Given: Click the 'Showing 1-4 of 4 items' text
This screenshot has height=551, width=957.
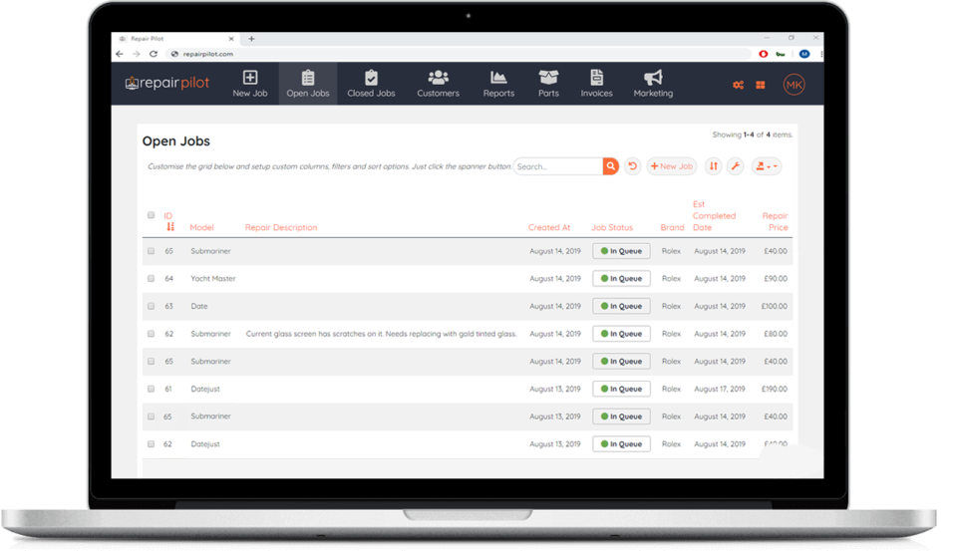Looking at the screenshot, I should pyautogui.click(x=752, y=135).
